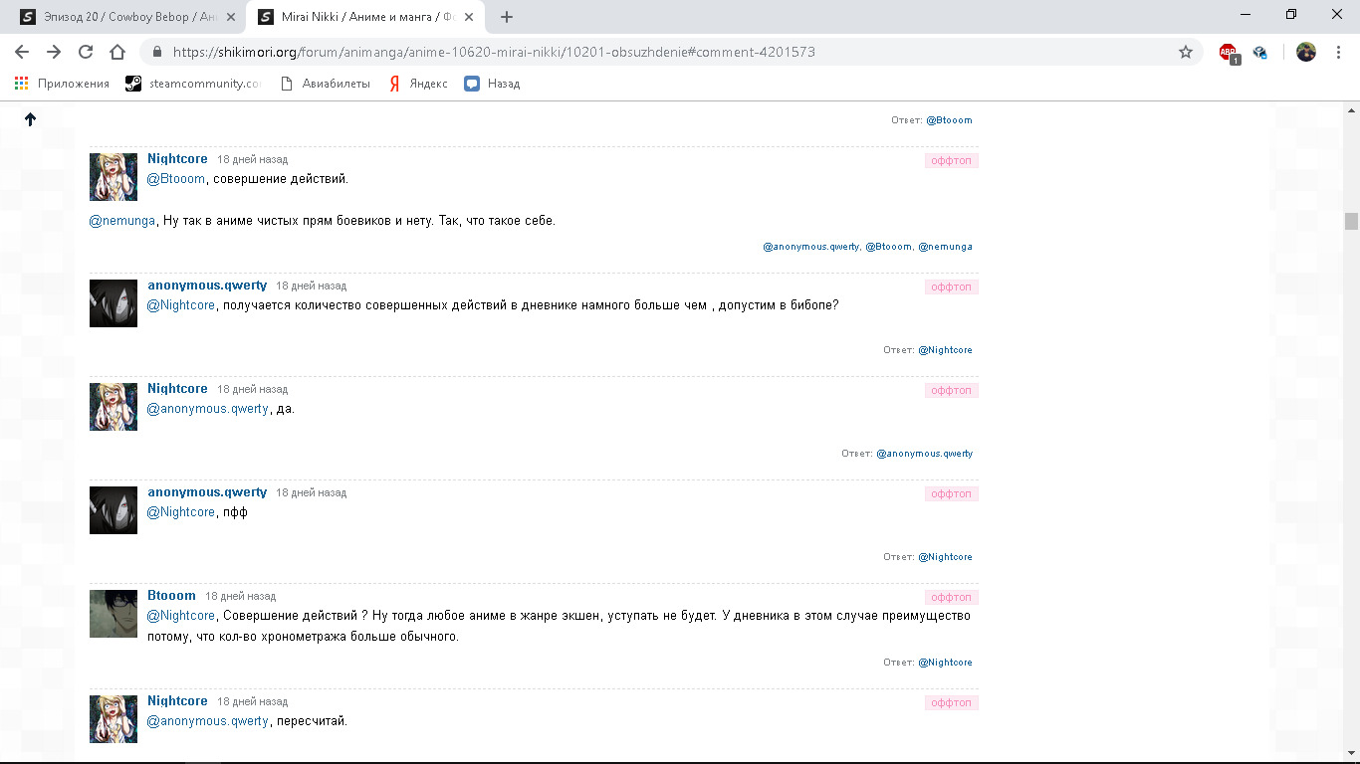Click the scroll-to-top arrow icon

tap(30, 119)
